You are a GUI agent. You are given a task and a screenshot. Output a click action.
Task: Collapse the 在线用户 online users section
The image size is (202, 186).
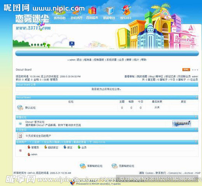click(x=196, y=141)
